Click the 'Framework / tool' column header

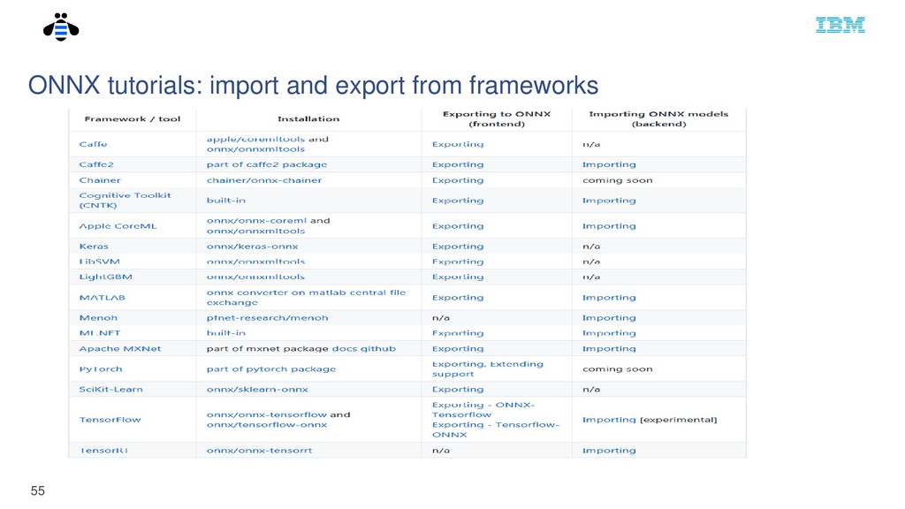[133, 119]
